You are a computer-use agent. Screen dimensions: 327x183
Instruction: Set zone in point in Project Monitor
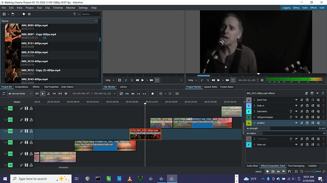click(202, 80)
